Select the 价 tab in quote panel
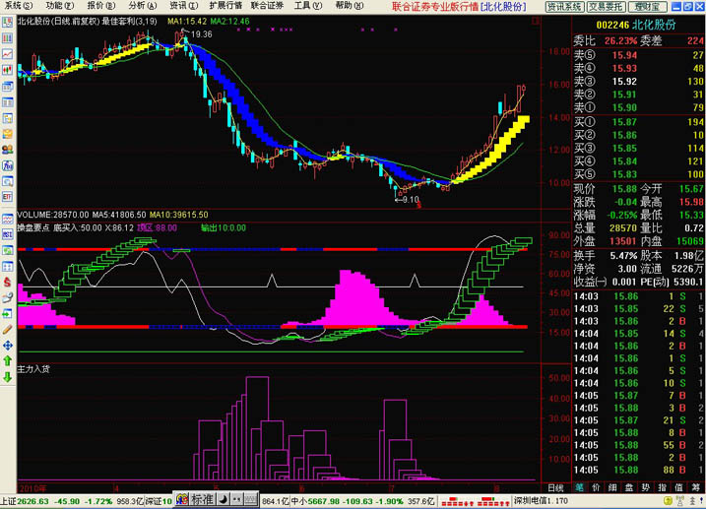Screen dimensions: 706x509 click(596, 487)
